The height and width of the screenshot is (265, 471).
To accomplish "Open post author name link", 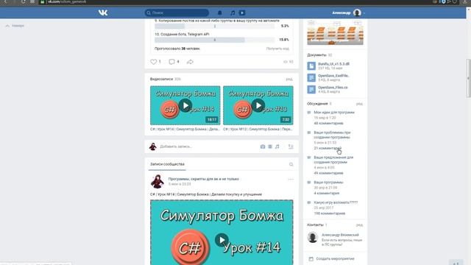I will (x=204, y=179).
